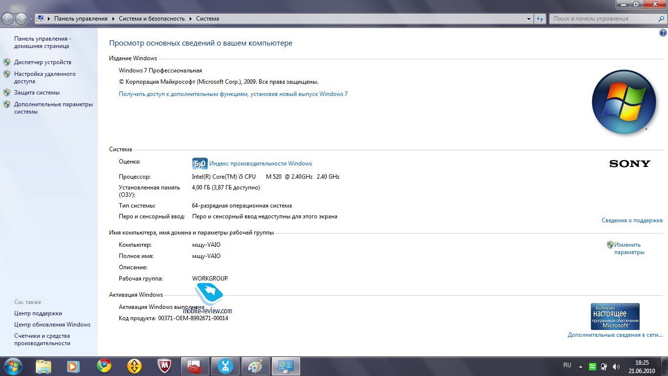Open the Windows Start menu orb

(x=12, y=366)
